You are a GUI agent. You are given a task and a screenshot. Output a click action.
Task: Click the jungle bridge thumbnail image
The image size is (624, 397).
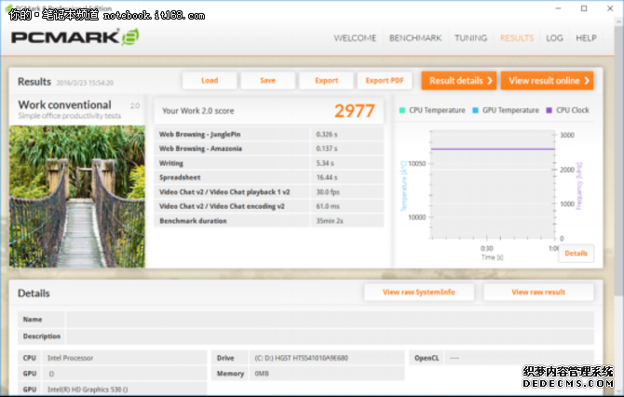click(x=77, y=197)
